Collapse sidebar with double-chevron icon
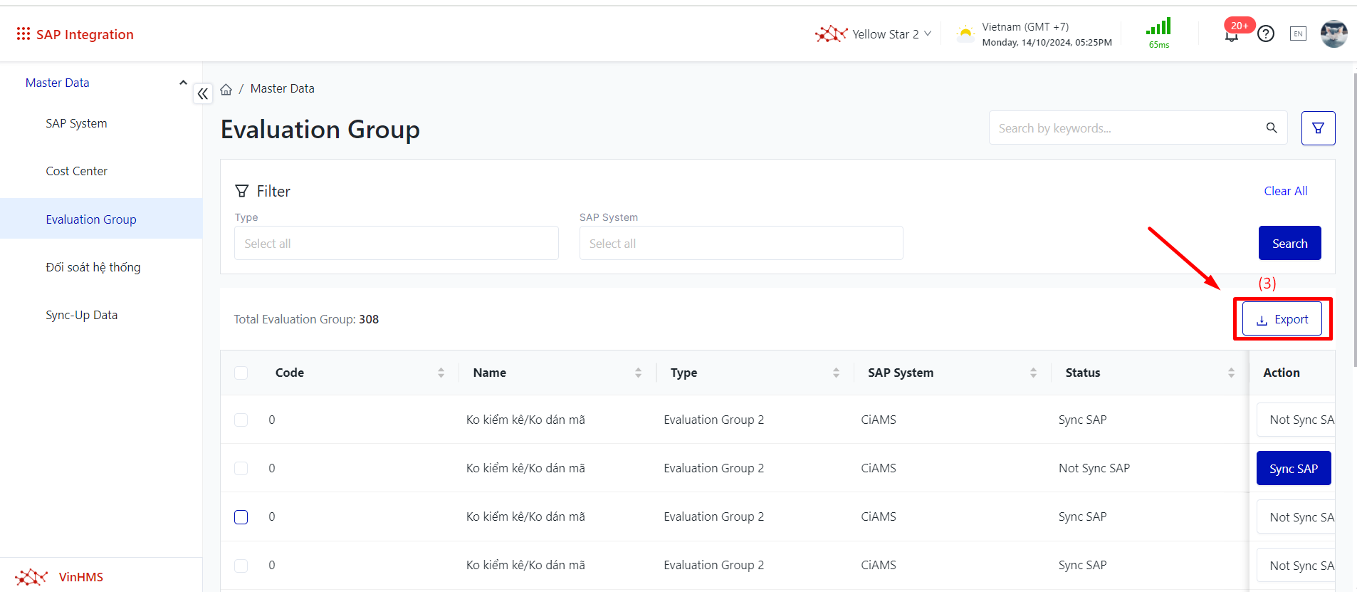This screenshot has width=1357, height=592. click(203, 93)
